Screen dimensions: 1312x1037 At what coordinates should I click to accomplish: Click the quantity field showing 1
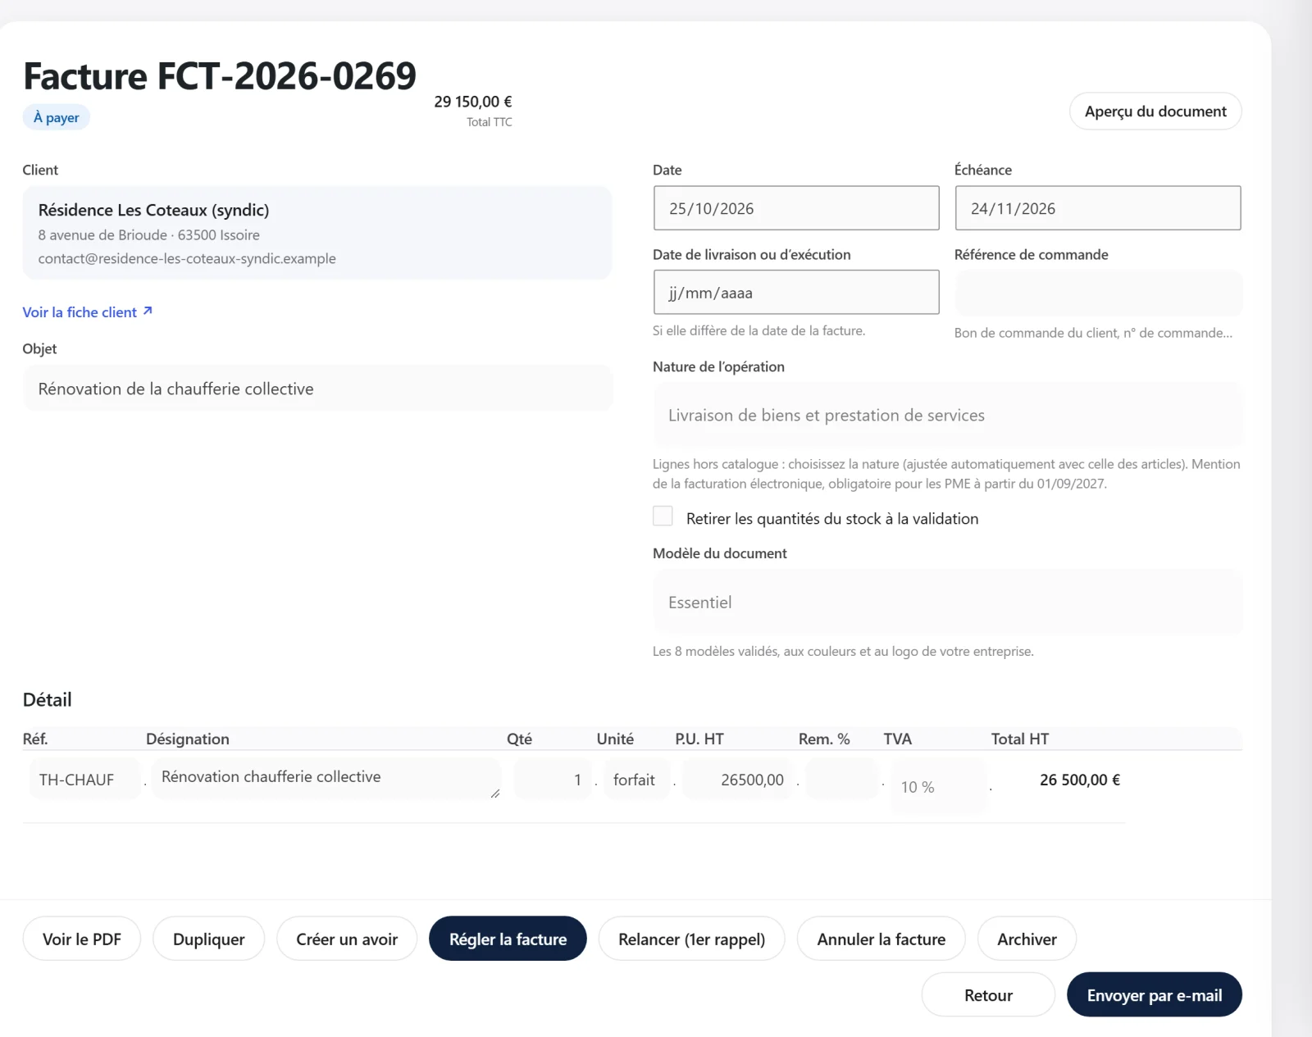[553, 780]
